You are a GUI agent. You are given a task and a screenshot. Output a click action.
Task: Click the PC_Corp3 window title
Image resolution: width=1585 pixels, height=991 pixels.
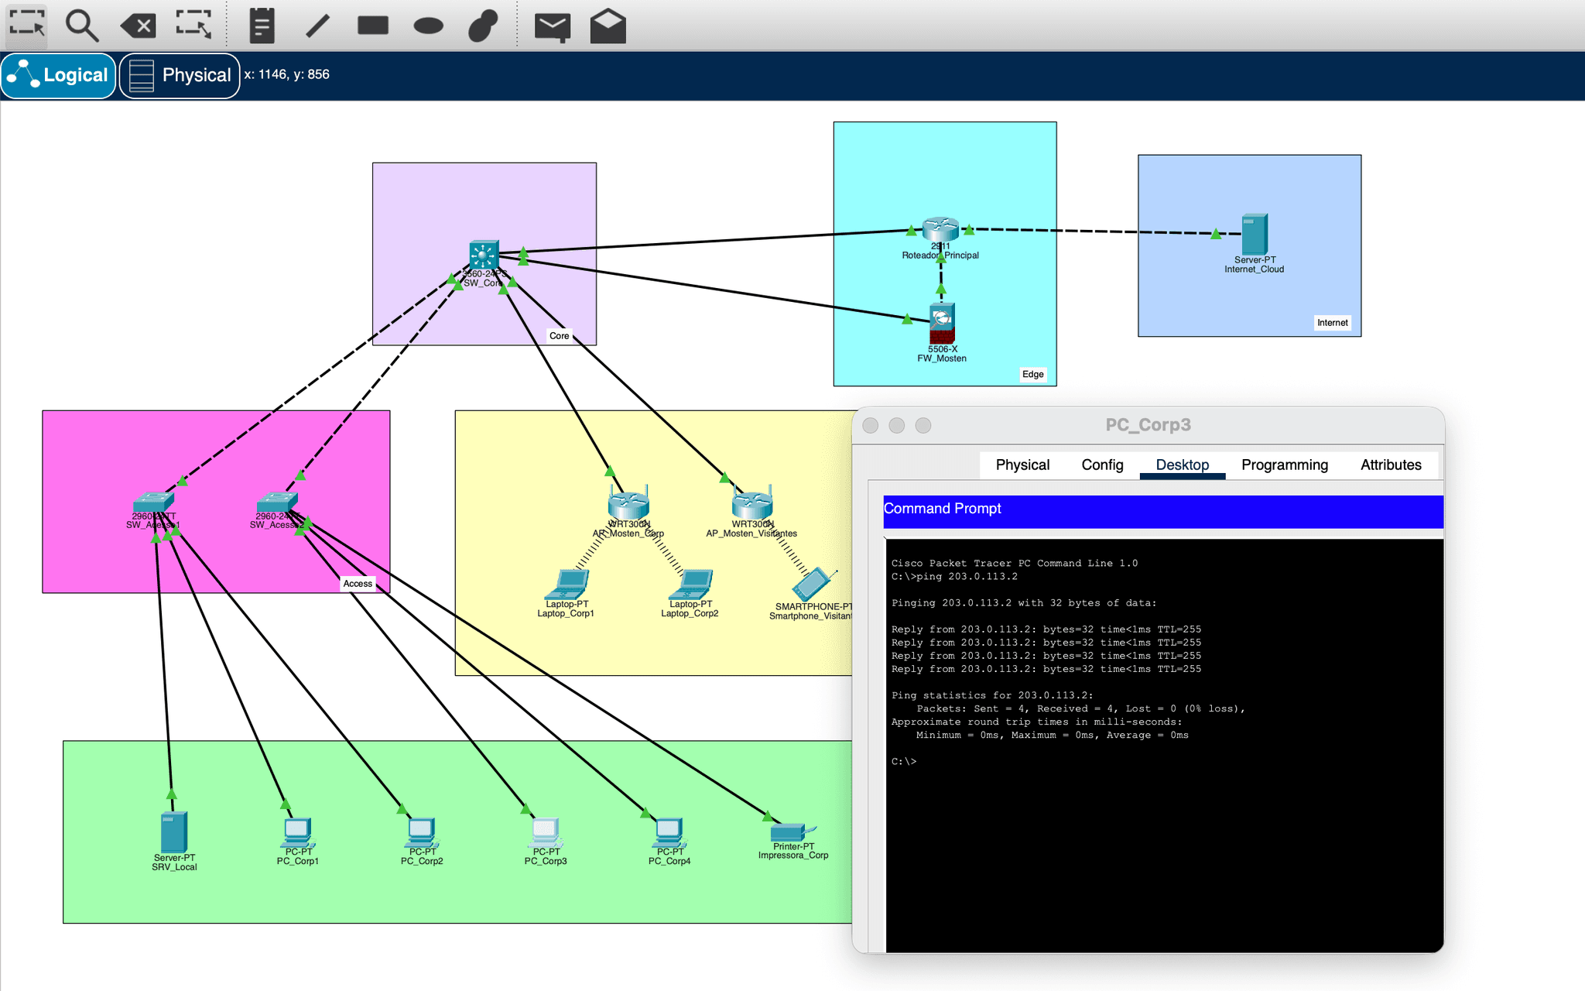1148,424
